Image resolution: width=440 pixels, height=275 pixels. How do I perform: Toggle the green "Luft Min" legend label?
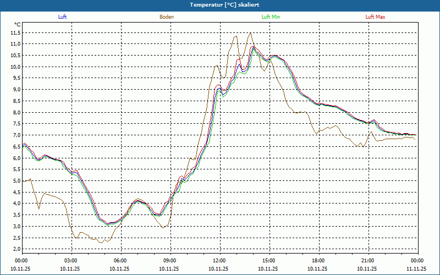(x=271, y=17)
